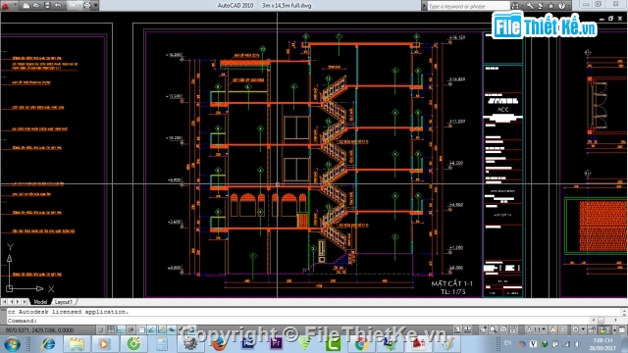The width and height of the screenshot is (628, 353).
Task: Open ShowMotion from status bar
Action: 513,329
